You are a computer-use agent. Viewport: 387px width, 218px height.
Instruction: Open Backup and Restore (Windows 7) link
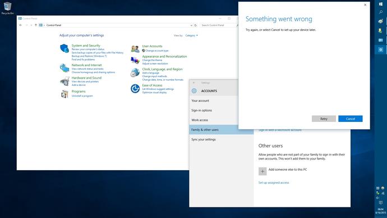pos(89,56)
